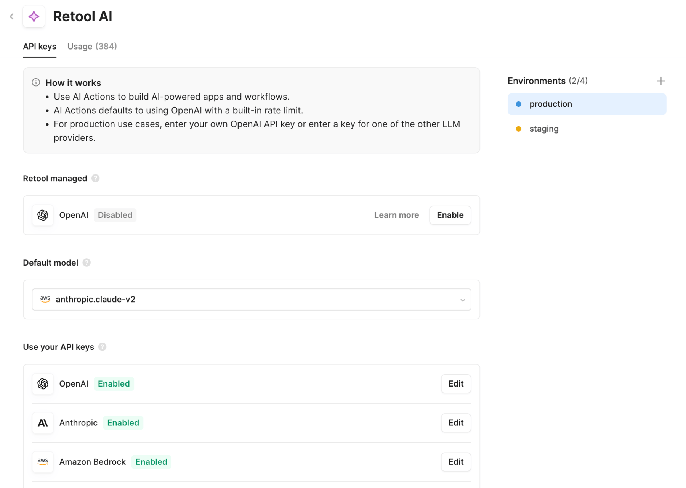
Task: Edit the OpenAI API key
Action: click(x=456, y=384)
